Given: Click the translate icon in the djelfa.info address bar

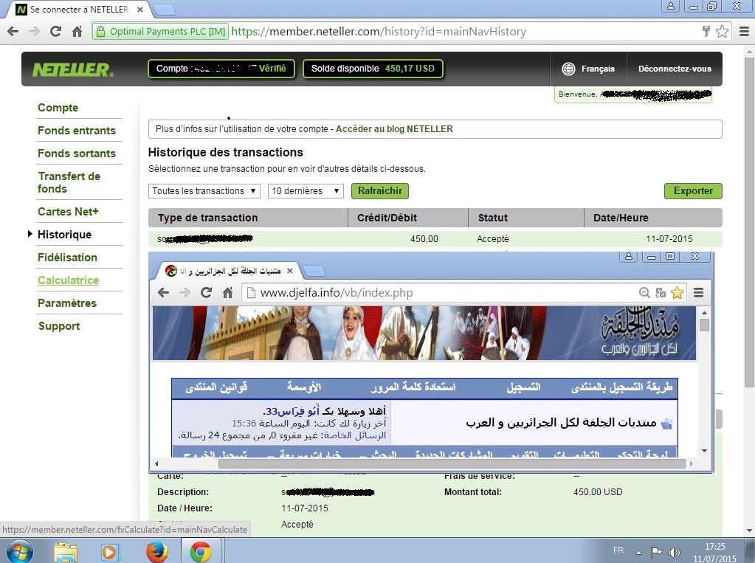Looking at the screenshot, I should point(661,292).
